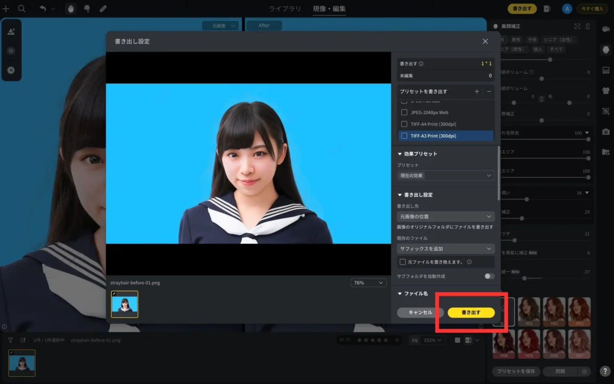Check the TIFF-A4 Print (300dpi) preset

click(x=404, y=124)
